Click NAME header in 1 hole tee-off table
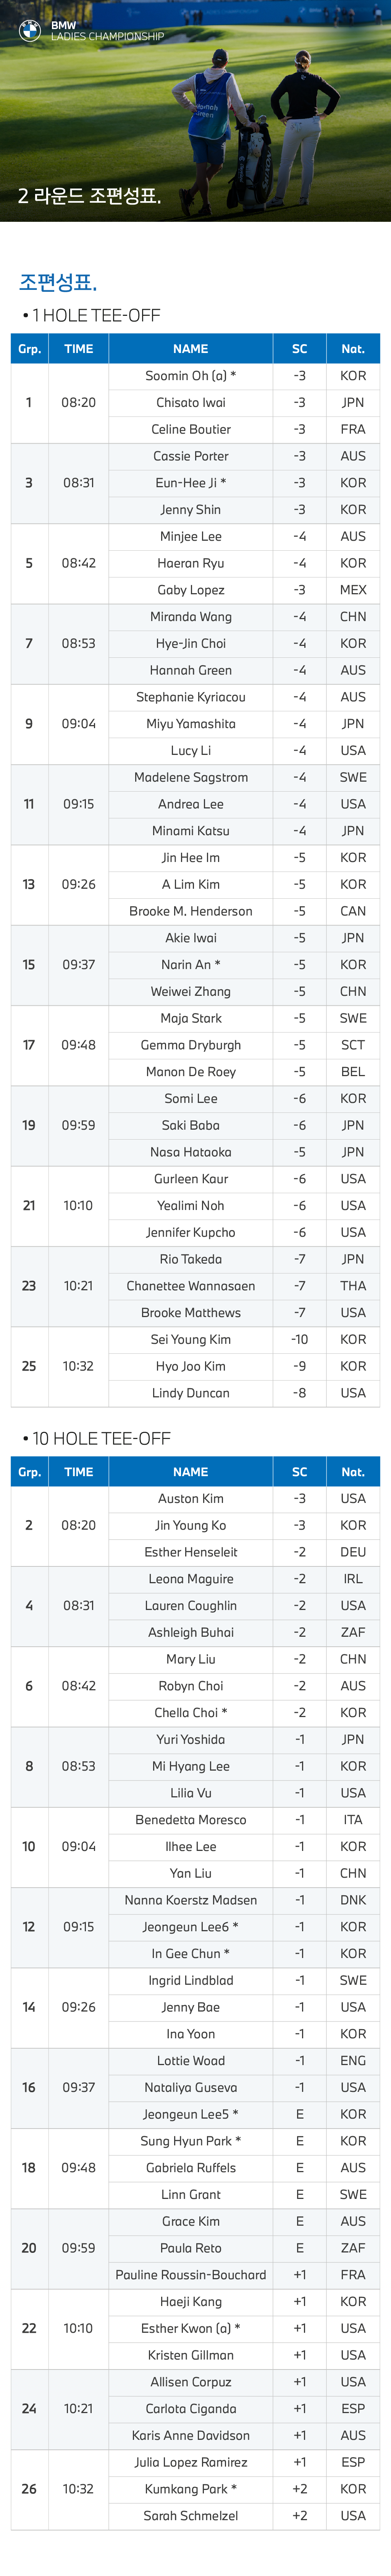Screen dimensions: 391x2576 point(191,349)
